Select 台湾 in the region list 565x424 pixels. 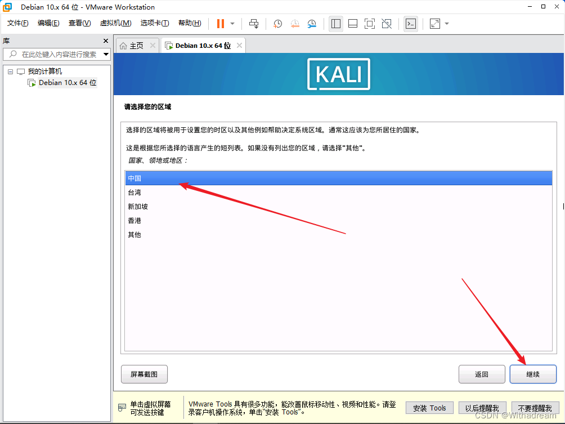(338, 192)
